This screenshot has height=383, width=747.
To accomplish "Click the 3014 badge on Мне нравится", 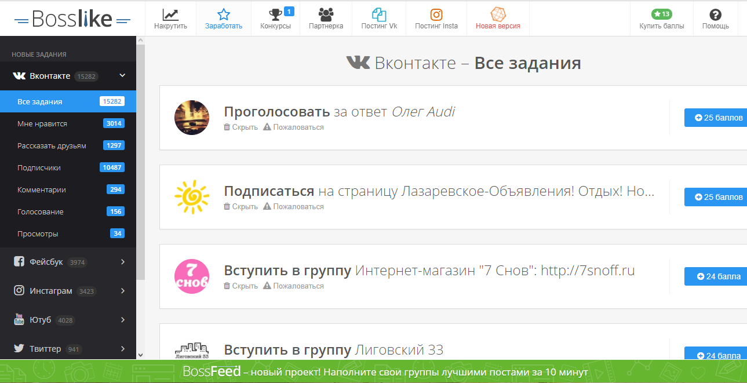I will (114, 123).
